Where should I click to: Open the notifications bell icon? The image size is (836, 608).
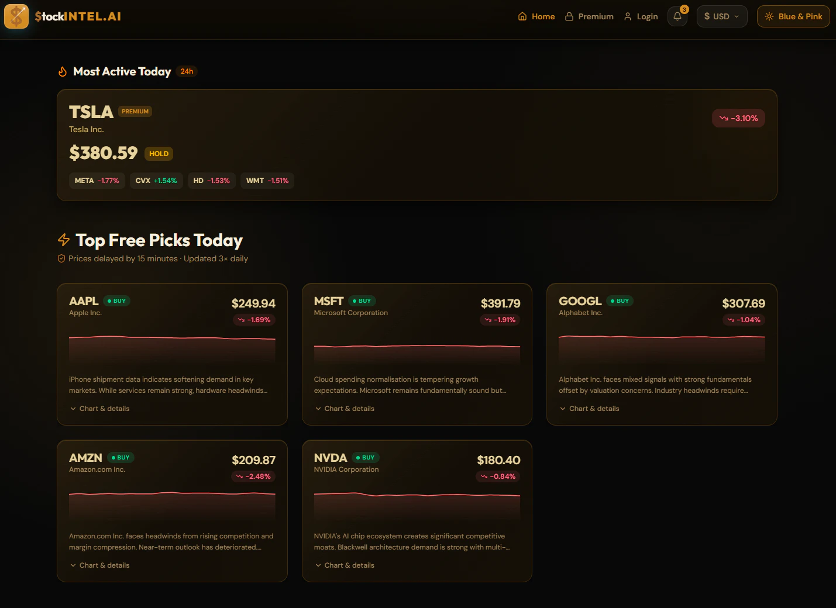pos(677,16)
